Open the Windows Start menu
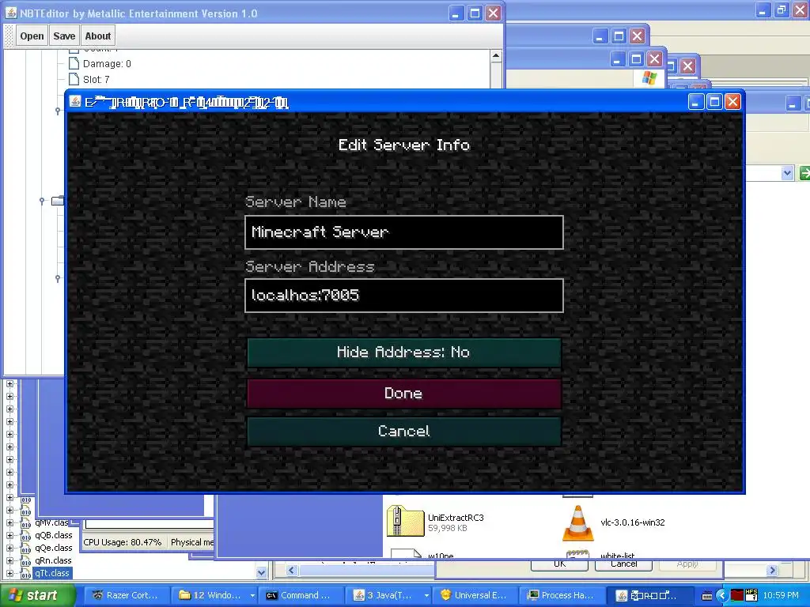Screen dimensions: 810x607 pos(38,595)
